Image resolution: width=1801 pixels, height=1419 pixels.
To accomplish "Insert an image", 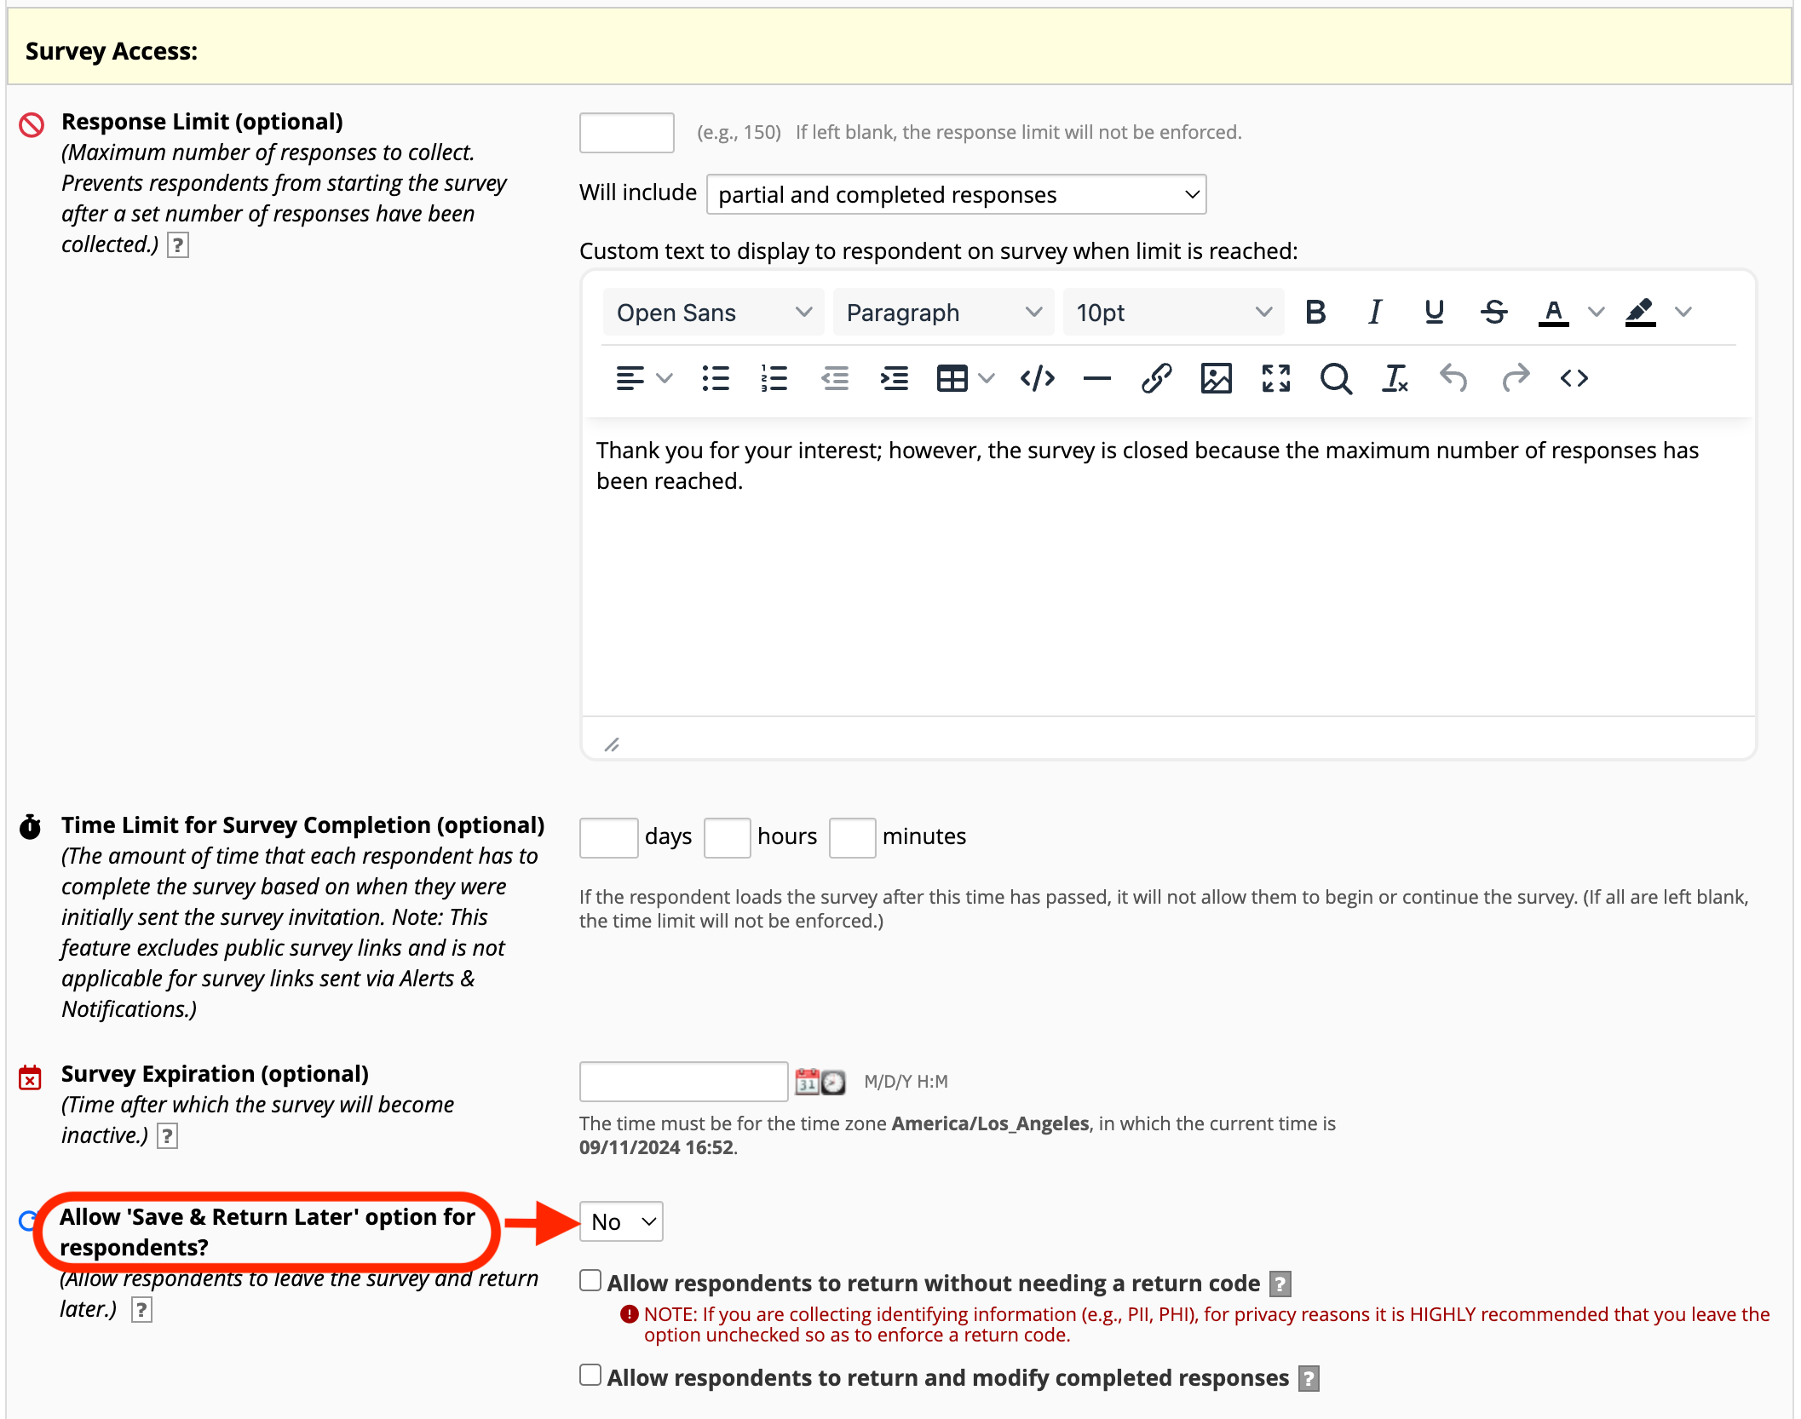I will tap(1217, 378).
